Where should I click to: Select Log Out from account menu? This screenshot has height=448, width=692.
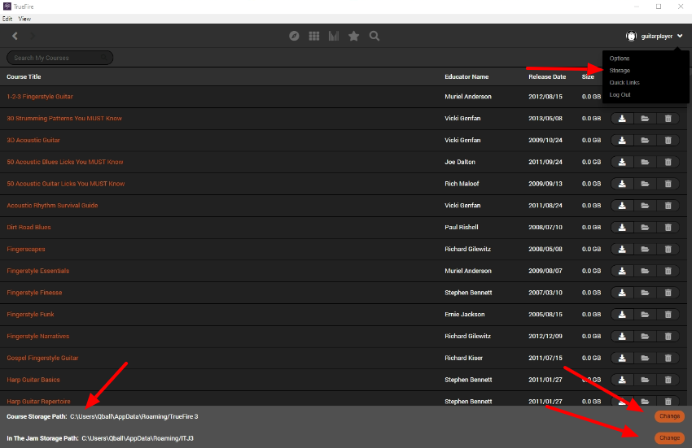620,95
